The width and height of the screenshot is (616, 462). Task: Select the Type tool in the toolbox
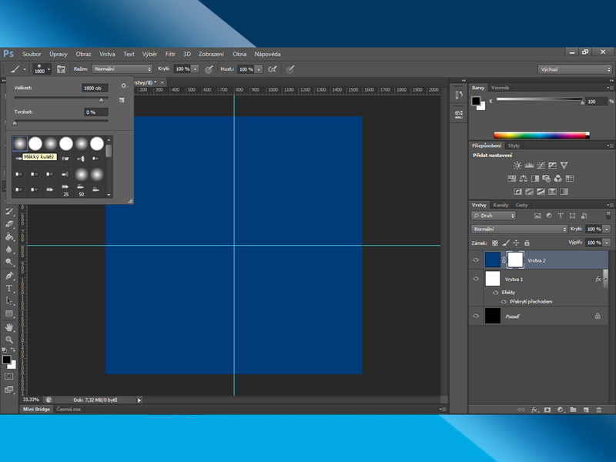point(9,288)
